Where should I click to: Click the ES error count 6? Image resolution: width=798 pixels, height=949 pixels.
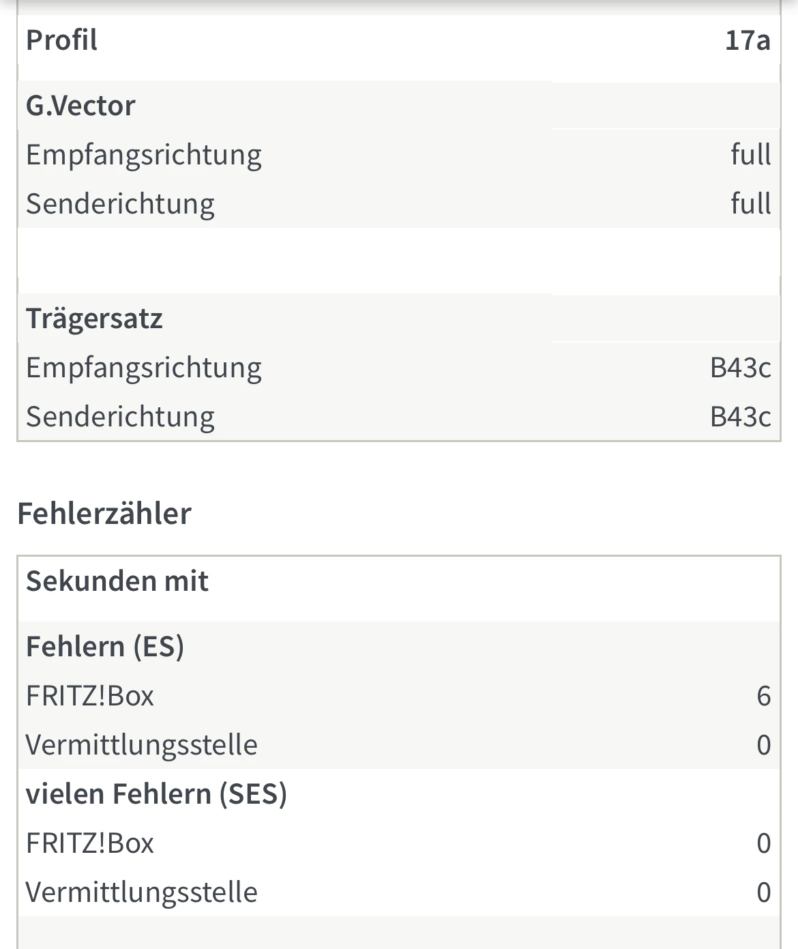763,696
